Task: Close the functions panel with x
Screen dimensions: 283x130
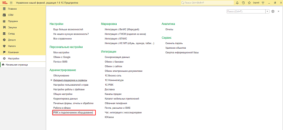Action: pyautogui.click(x=278, y=11)
